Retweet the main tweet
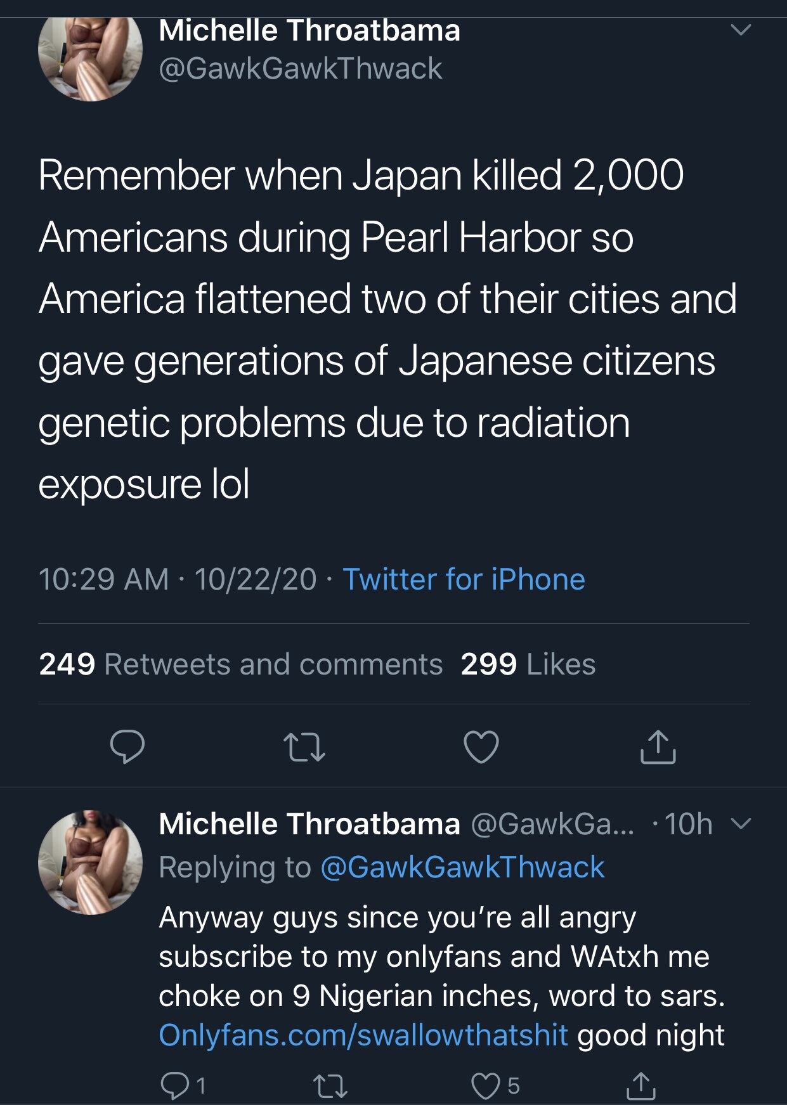Viewport: 787px width, 1105px height. [x=304, y=747]
